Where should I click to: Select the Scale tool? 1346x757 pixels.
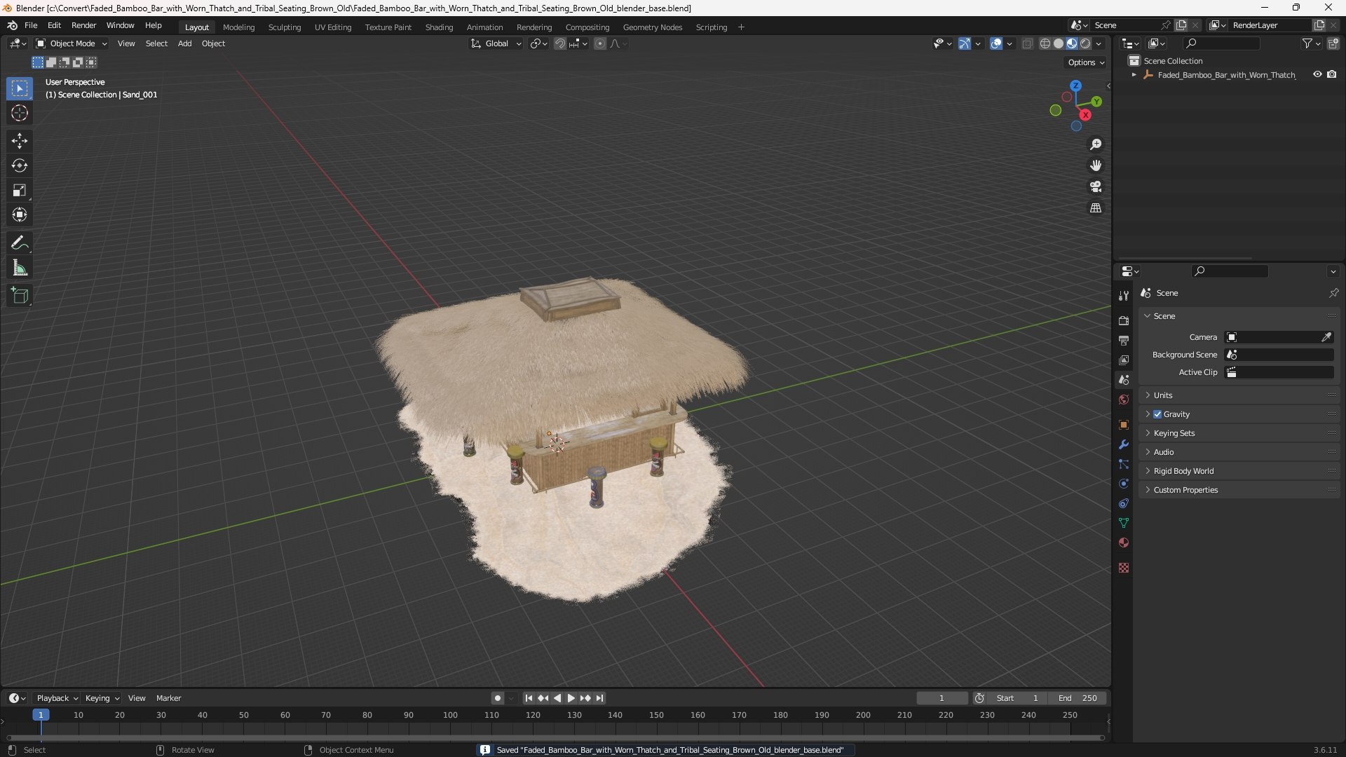point(20,190)
